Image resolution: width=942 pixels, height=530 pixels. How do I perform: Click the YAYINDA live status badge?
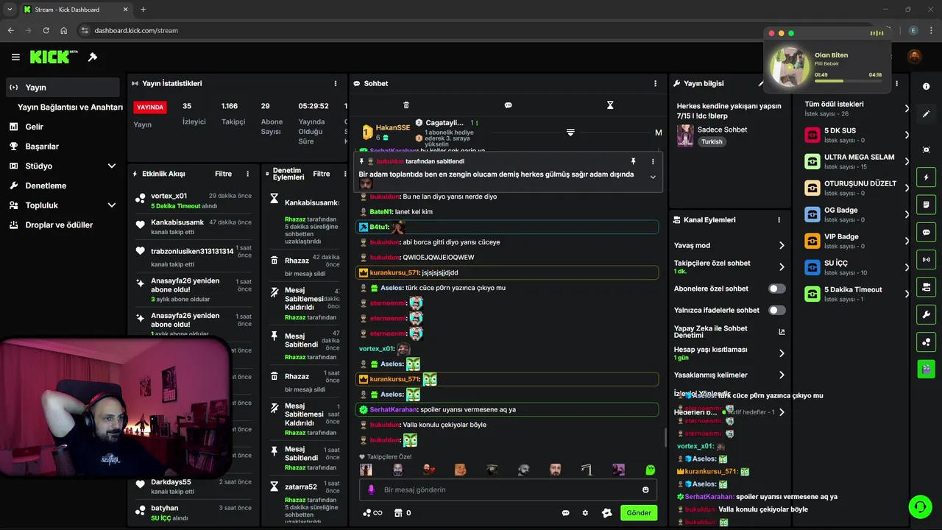coord(150,107)
